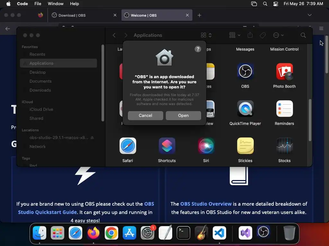Click Cancel in the OBS dialog
This screenshot has width=329, height=246.
146,115
